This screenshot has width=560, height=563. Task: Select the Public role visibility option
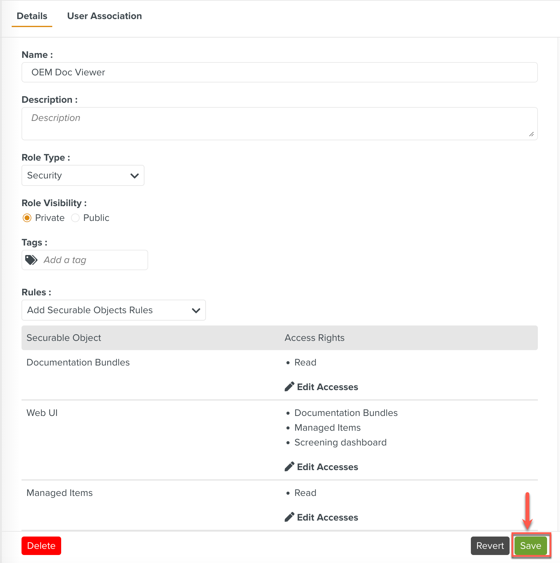click(75, 218)
